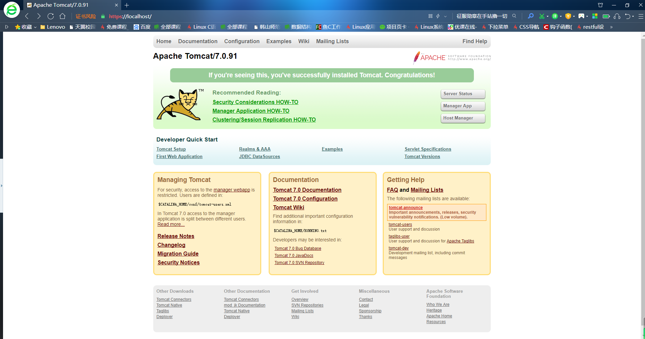Reload the page with the refresh icon
This screenshot has height=339, width=645.
pos(51,16)
